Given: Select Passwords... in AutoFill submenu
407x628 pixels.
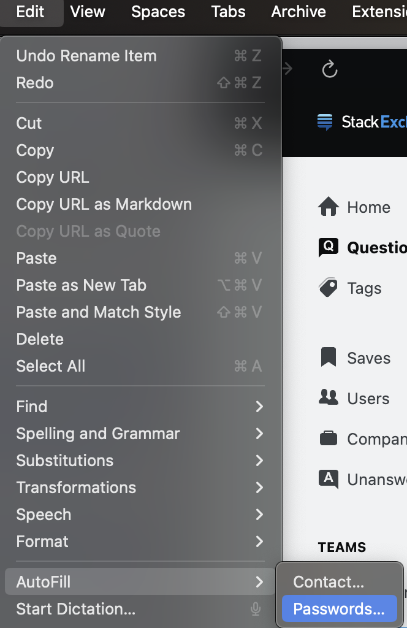Looking at the screenshot, I should (x=339, y=609).
